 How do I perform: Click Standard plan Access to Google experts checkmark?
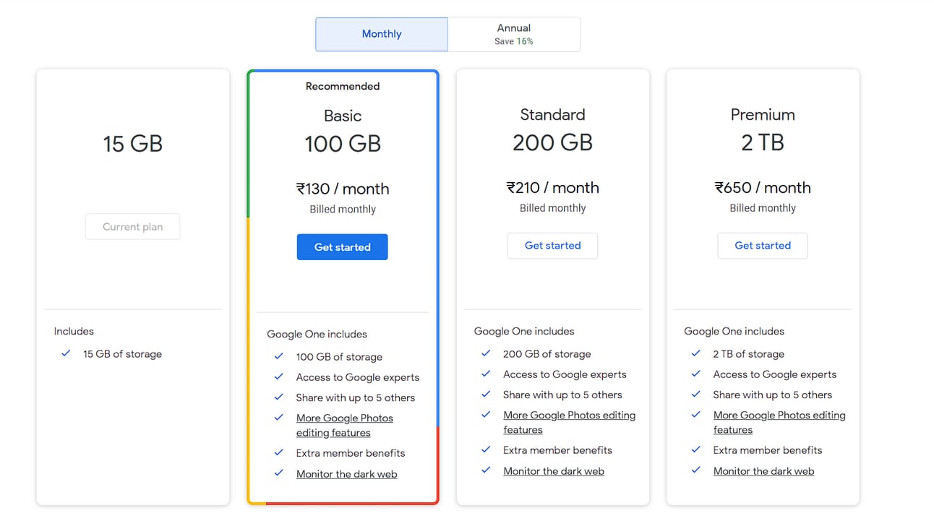click(x=486, y=374)
